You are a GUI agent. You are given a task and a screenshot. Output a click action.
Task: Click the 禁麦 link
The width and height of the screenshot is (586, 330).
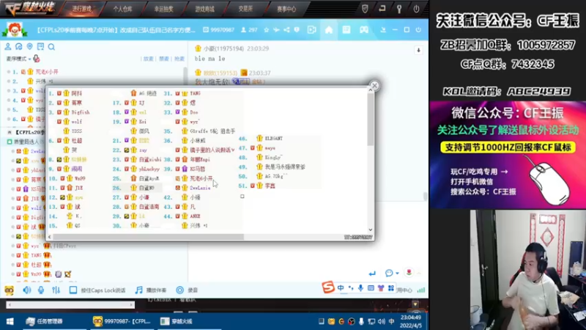(164, 59)
